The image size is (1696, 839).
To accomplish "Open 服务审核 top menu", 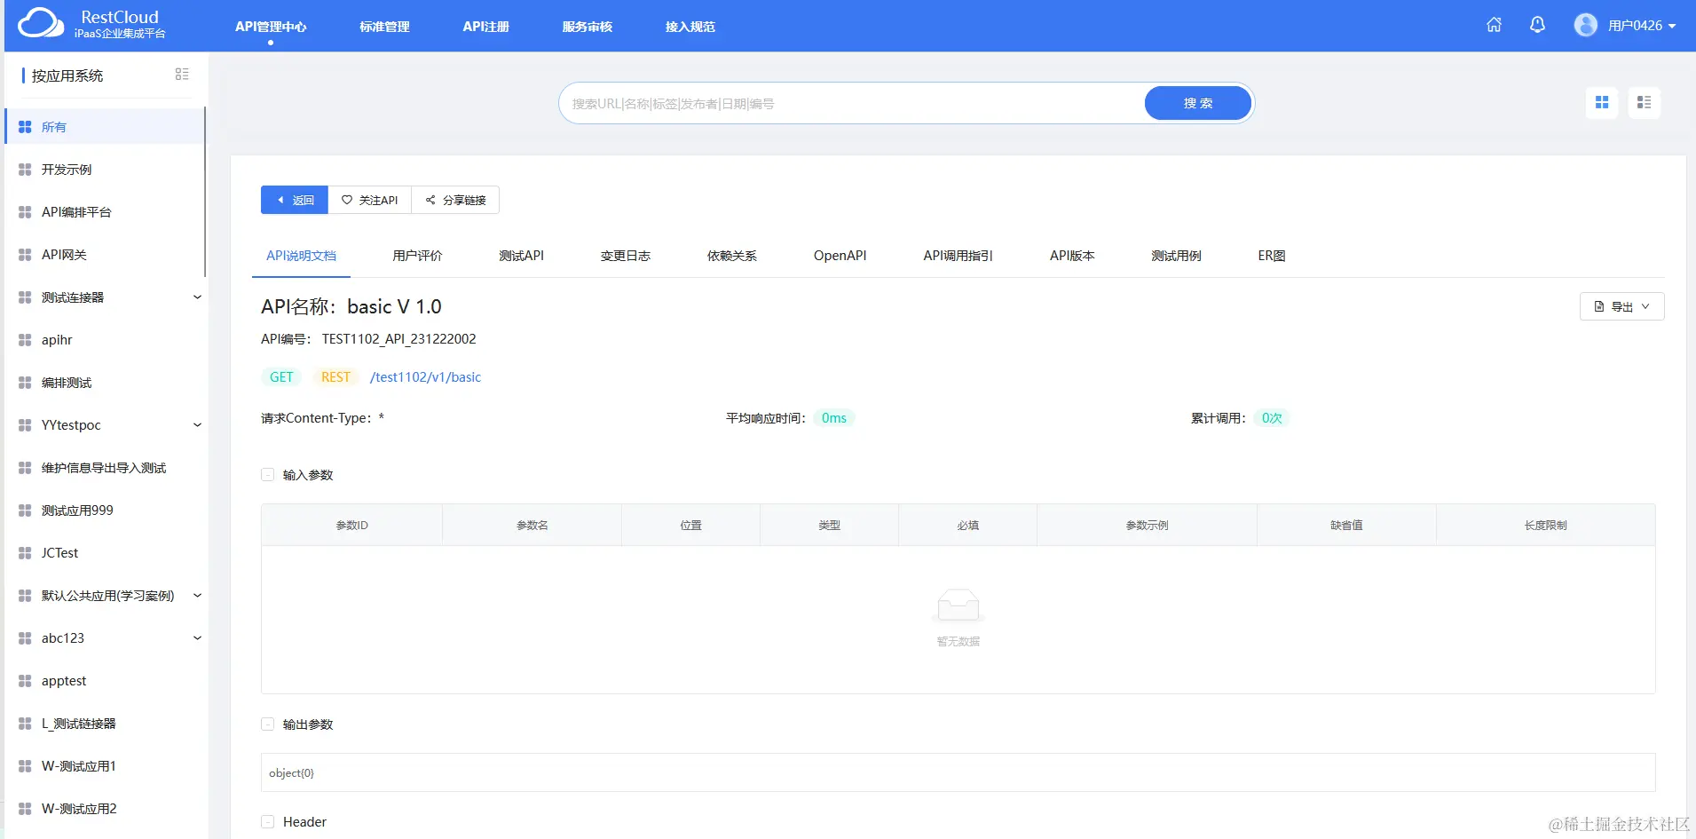I will (587, 27).
